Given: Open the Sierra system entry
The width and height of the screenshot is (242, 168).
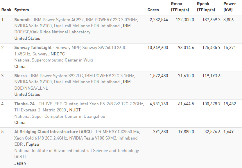Looking at the screenshot, I should (20, 76).
